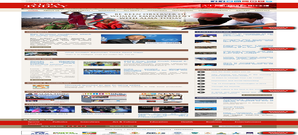This screenshot has height=135, width=298.
Task: Open the Sourav Ganguly sports headline
Action: tap(52, 63)
